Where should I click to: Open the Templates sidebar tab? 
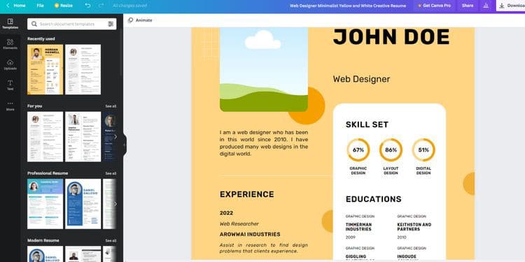(x=10, y=24)
